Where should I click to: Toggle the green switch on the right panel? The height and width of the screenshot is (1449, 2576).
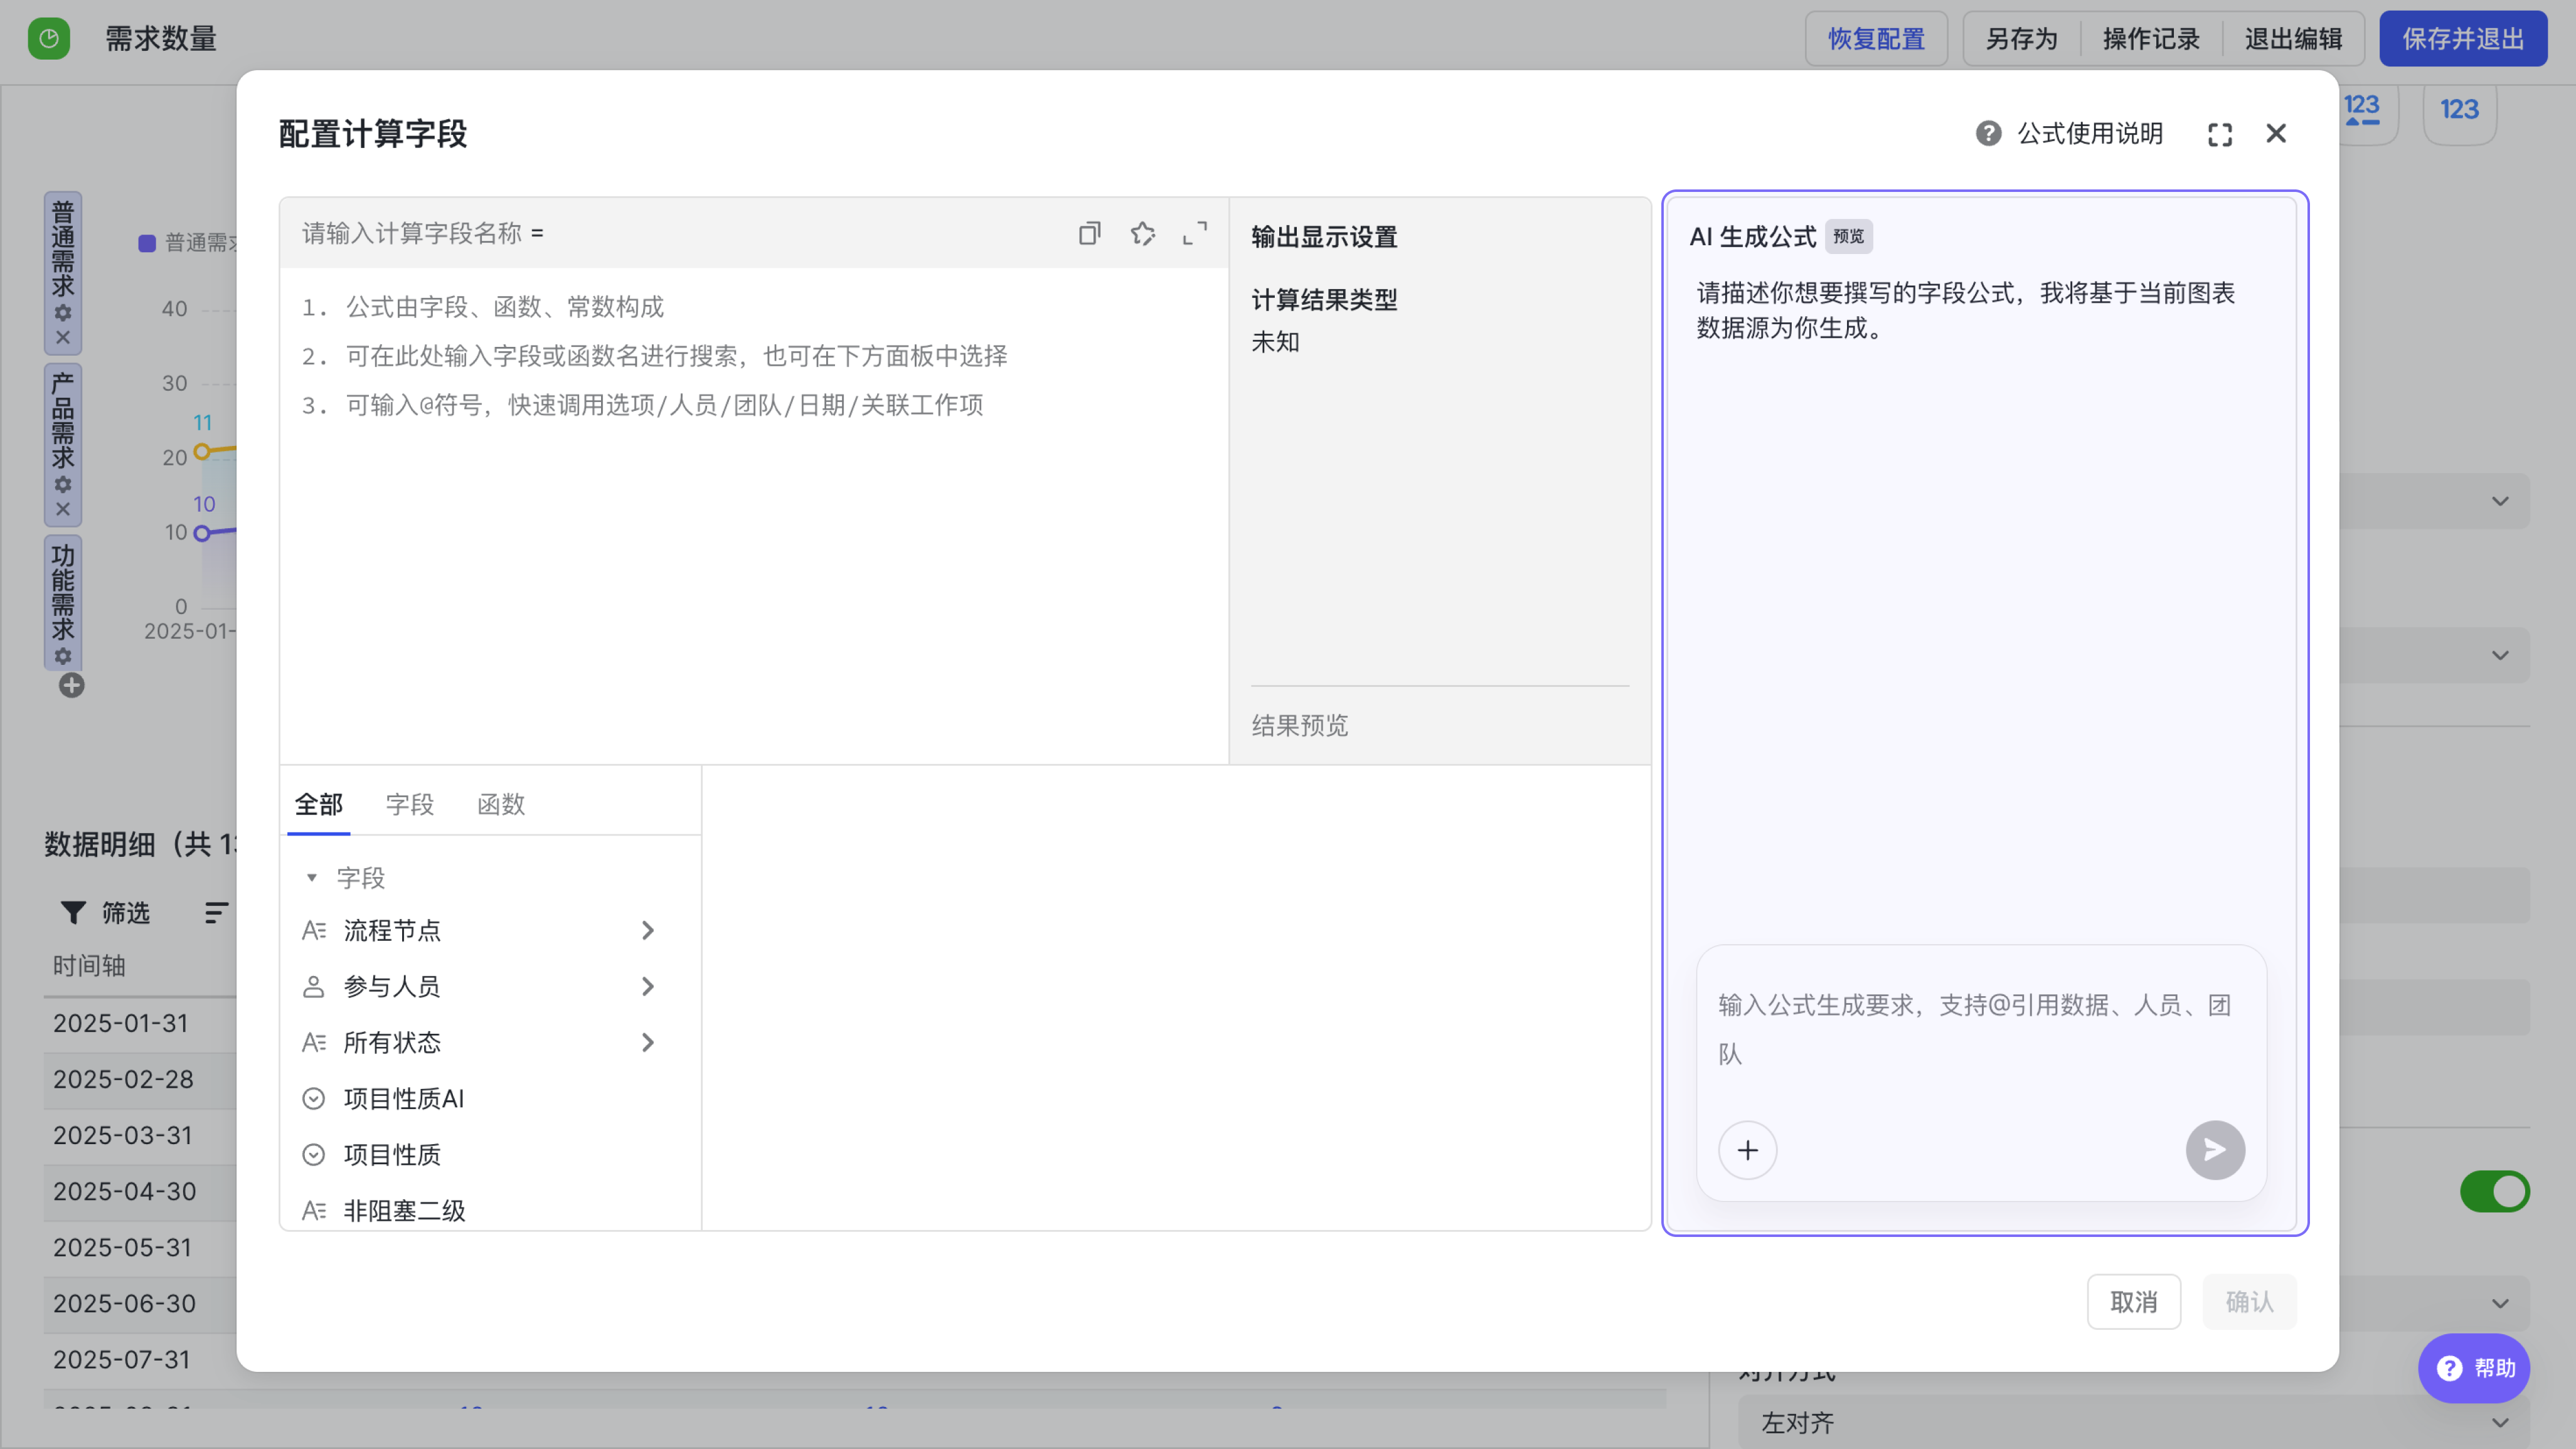point(2494,1192)
